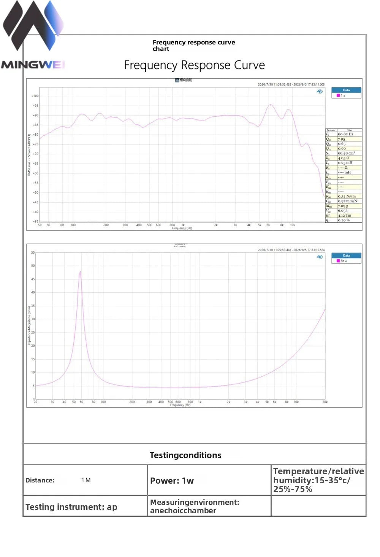Click the impedance peak near 60 Hz
Viewport: 380px width, 557px height.
click(80, 271)
